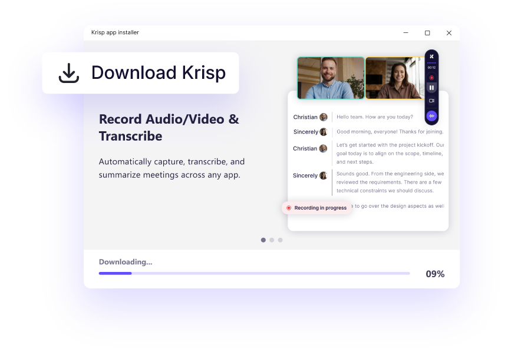The height and width of the screenshot is (352, 521).
Task: Pause the recording with the pause button
Action: click(431, 88)
